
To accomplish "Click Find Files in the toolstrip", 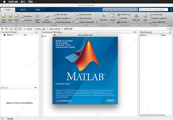I will (x=27, y=16).
